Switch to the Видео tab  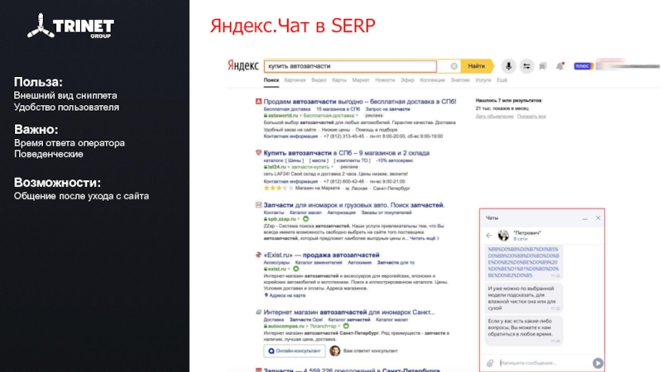point(319,80)
